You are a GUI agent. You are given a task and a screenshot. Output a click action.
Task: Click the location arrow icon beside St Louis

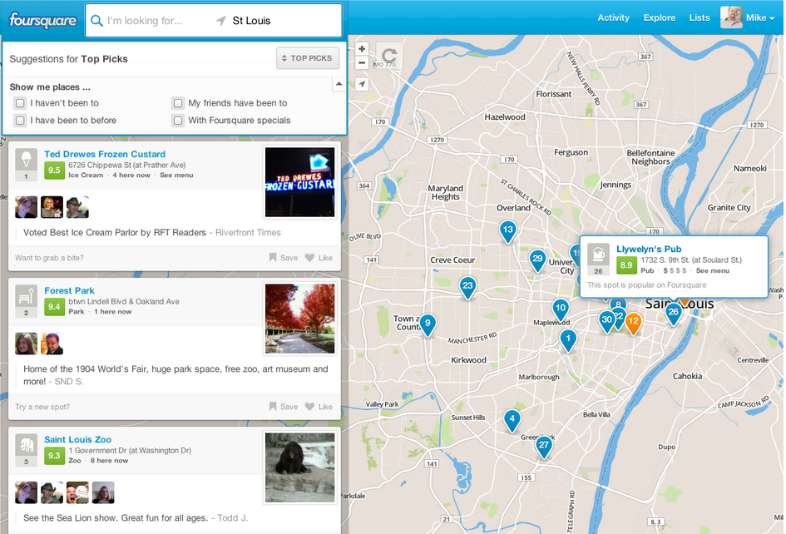click(220, 21)
